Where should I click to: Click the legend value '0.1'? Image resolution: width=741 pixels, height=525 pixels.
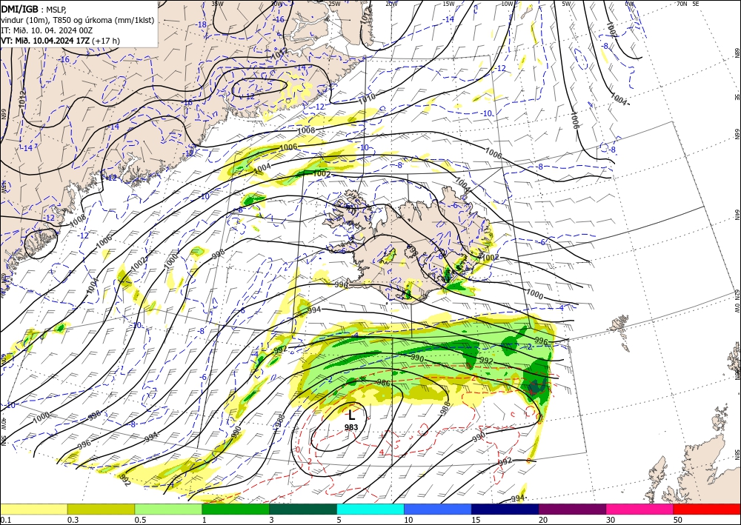pyautogui.click(x=4, y=520)
